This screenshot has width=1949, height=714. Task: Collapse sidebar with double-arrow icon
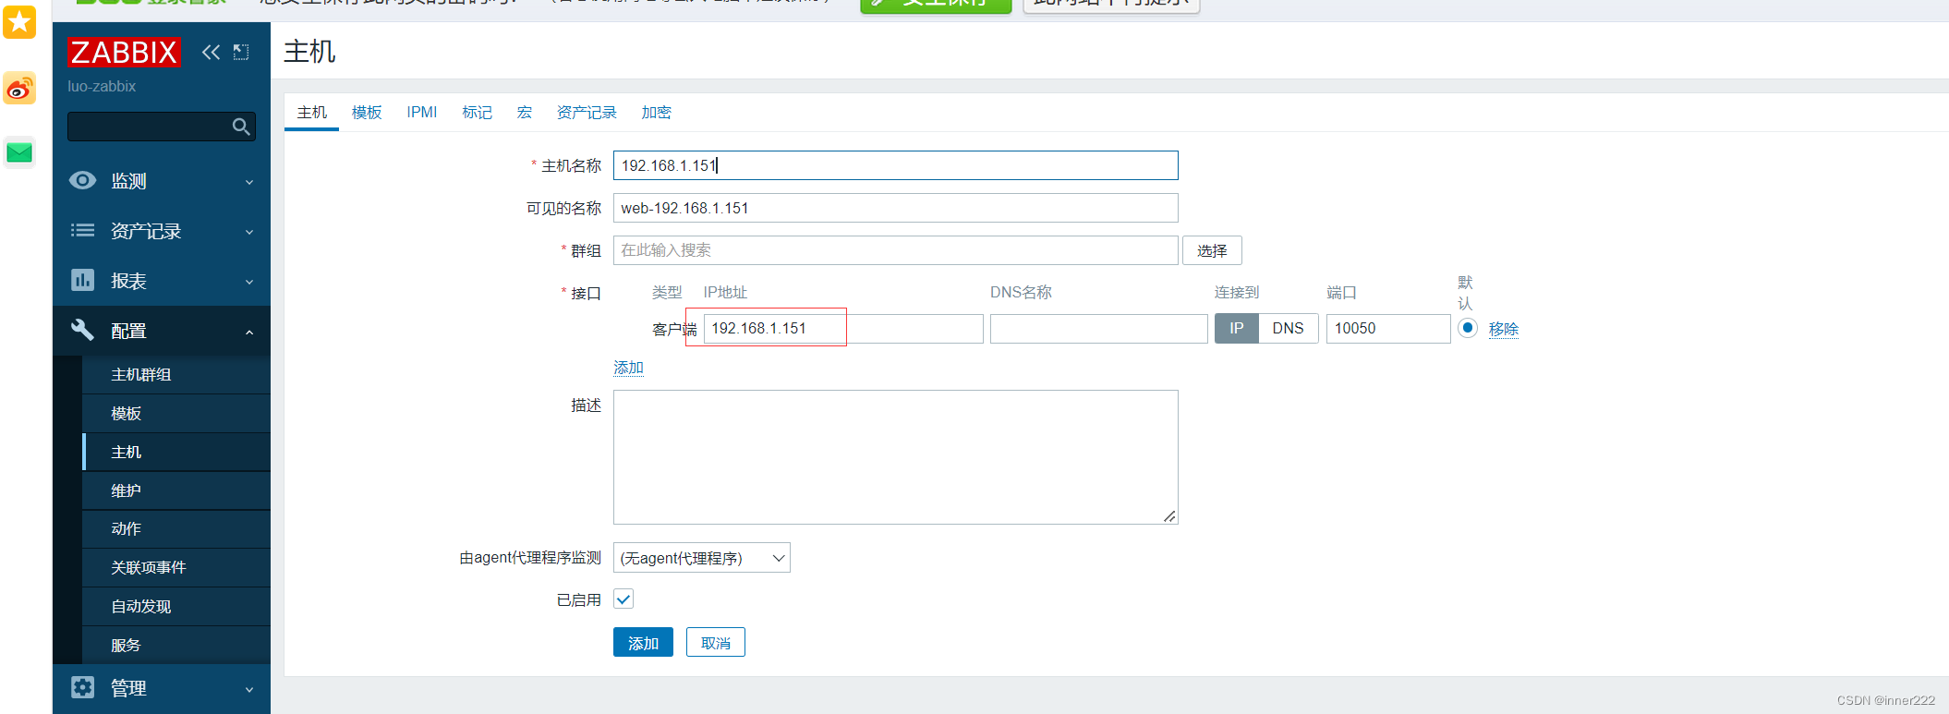point(212,53)
